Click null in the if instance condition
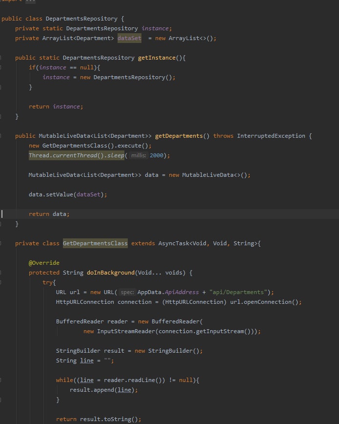This screenshot has width=339, height=424. pos(86,67)
